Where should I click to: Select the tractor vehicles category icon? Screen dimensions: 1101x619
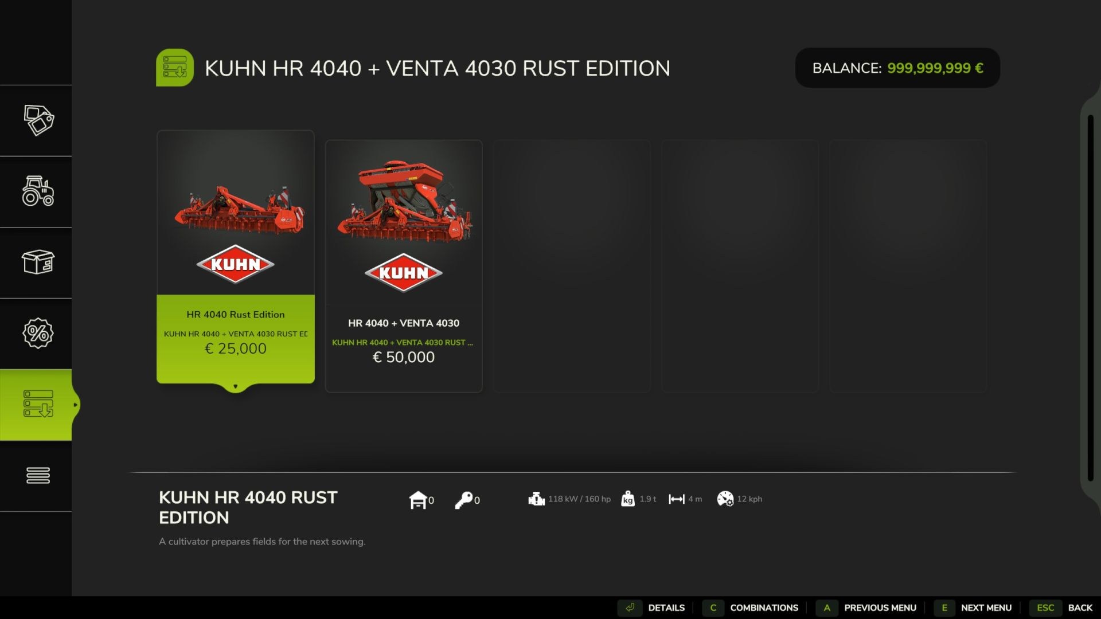coord(38,191)
